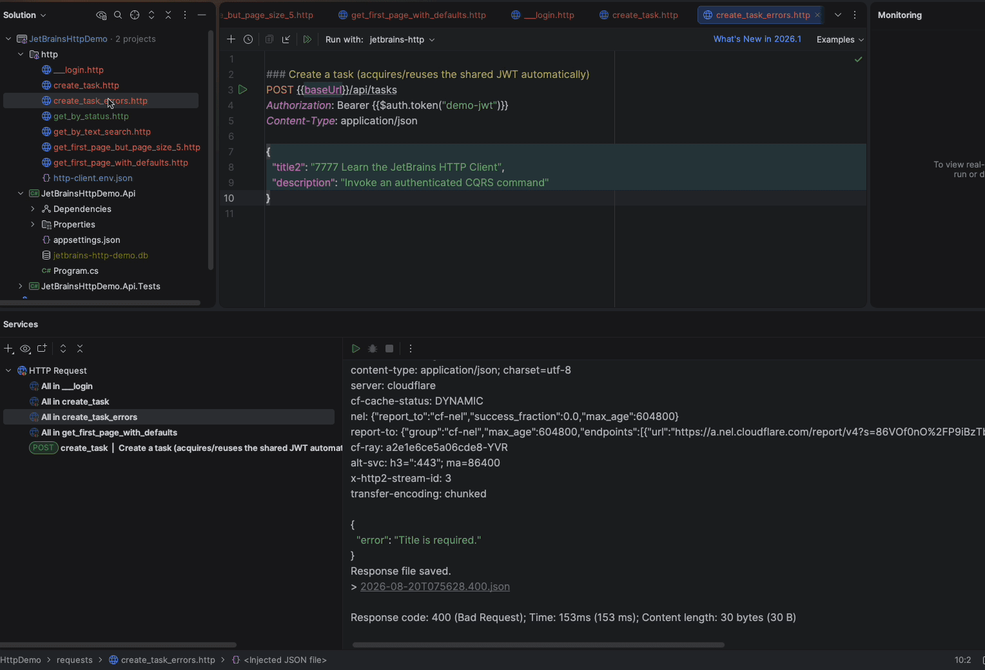Open __login.http in Solution tree
This screenshot has height=670, width=985.
[78, 70]
